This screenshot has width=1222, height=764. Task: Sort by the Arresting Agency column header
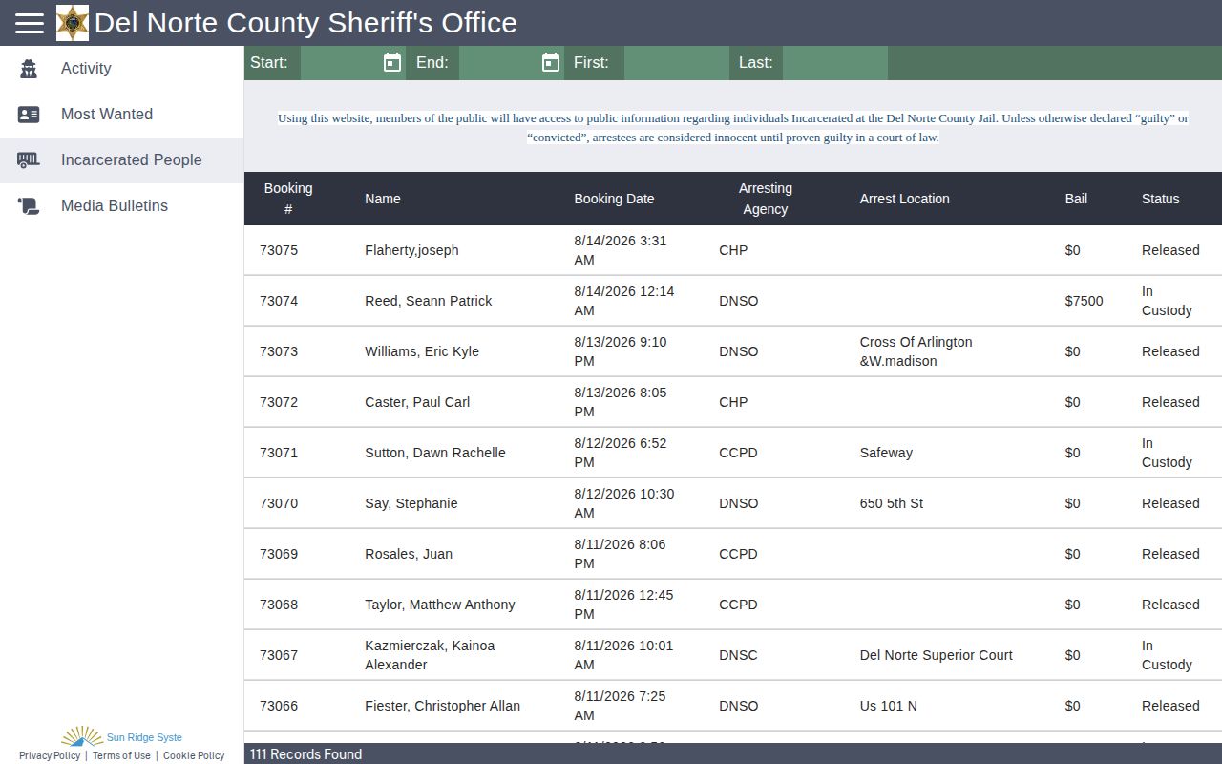point(766,199)
